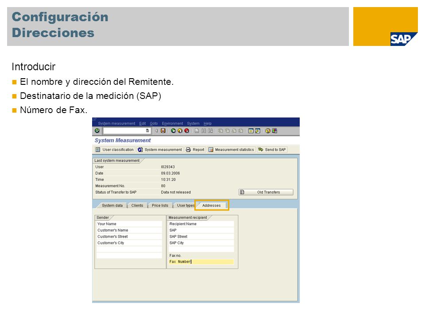Open the Goto menu
The height and width of the screenshot is (318, 425).
click(154, 124)
